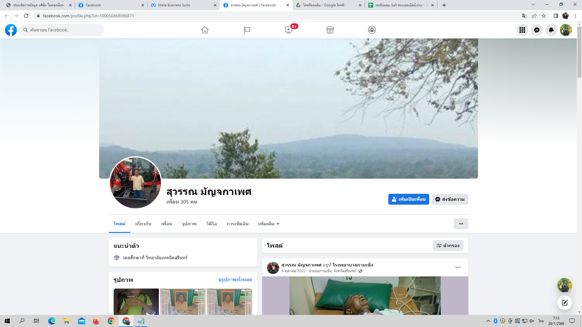This screenshot has width=582, height=327.
Task: Click เพิ่มเป็นเพื่อน add friend button
Action: click(409, 199)
